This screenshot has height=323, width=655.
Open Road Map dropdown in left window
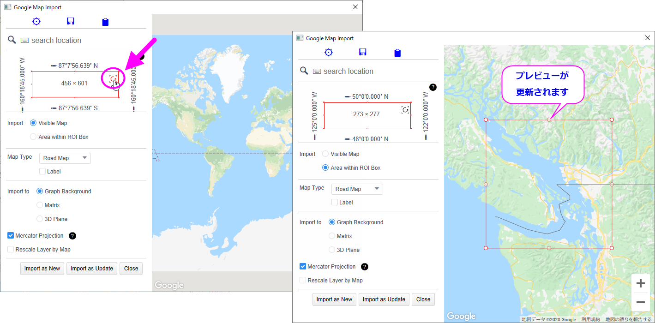coord(65,158)
